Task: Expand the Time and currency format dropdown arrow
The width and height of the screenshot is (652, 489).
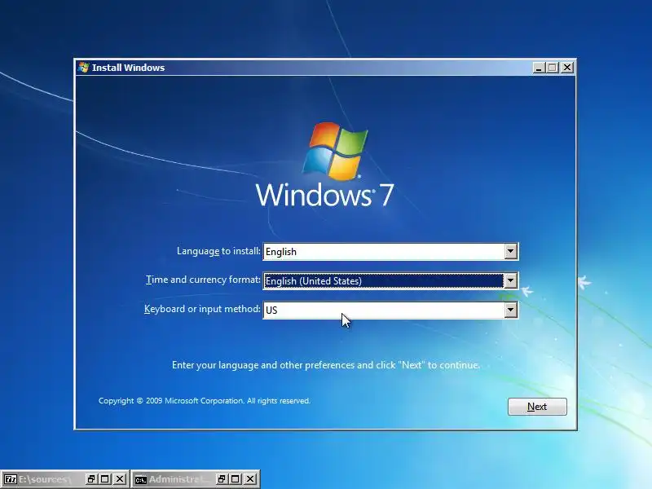Action: [511, 280]
